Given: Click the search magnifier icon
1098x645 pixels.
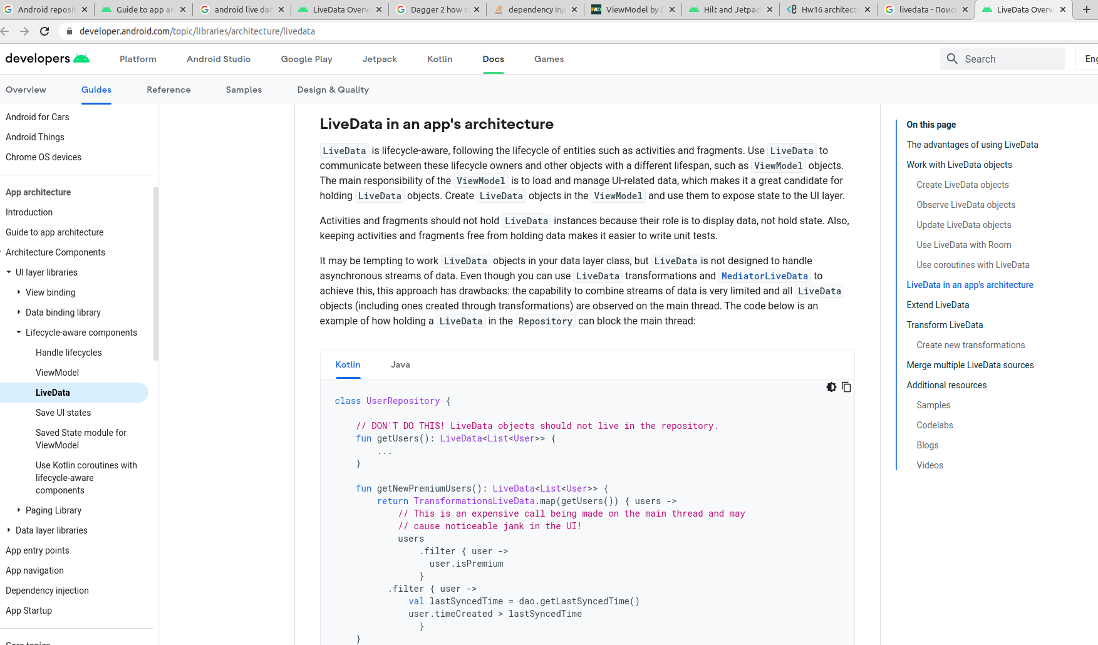Looking at the screenshot, I should pos(952,59).
